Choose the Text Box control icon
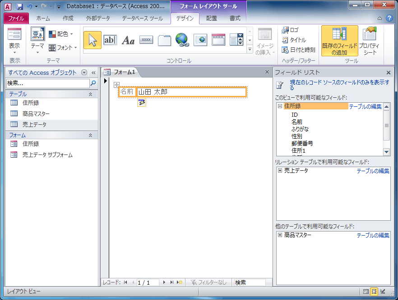 [110, 40]
